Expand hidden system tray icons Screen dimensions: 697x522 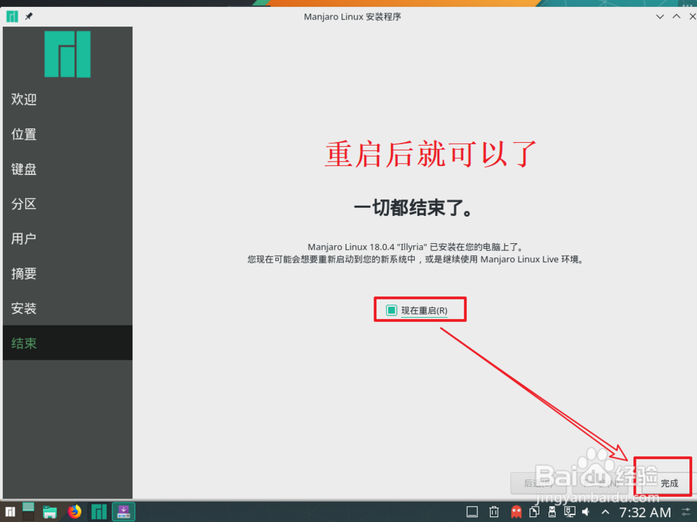606,512
